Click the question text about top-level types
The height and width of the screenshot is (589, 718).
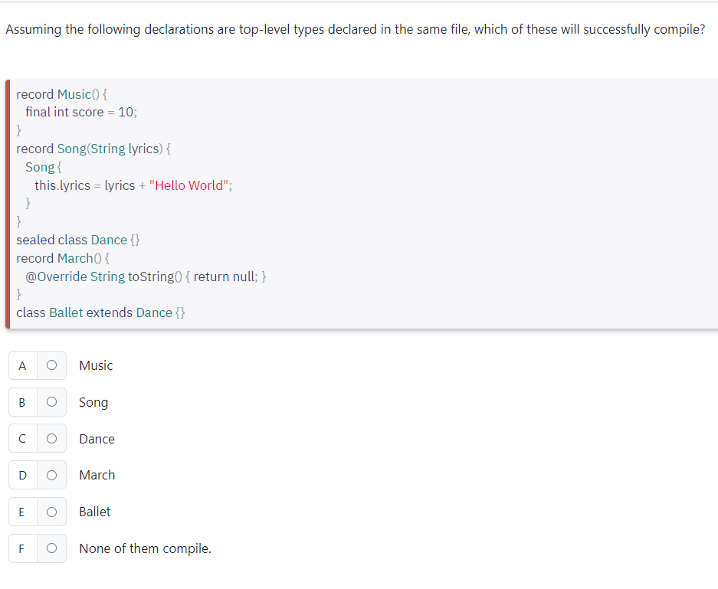355,29
